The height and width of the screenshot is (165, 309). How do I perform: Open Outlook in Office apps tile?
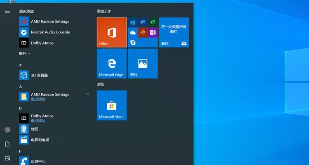click(133, 22)
